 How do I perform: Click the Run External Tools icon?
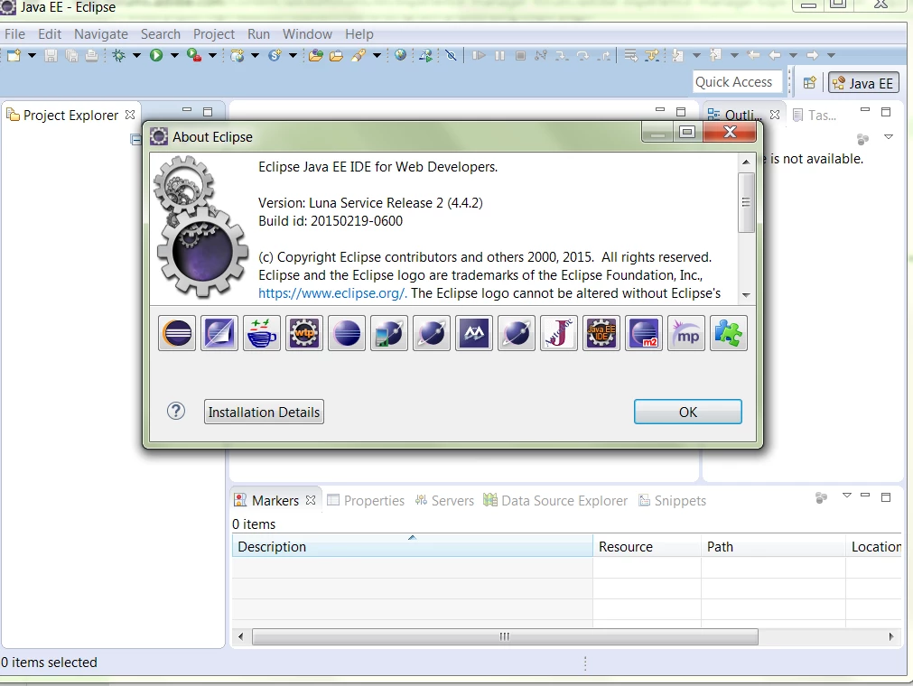click(x=194, y=55)
